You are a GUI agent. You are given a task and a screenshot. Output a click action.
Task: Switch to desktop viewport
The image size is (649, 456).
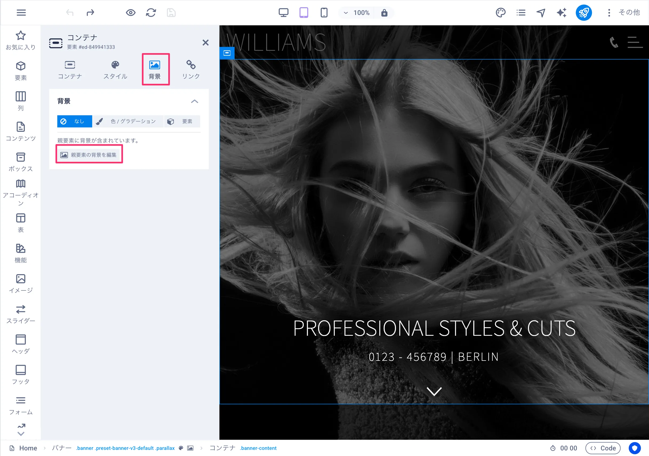tap(283, 13)
